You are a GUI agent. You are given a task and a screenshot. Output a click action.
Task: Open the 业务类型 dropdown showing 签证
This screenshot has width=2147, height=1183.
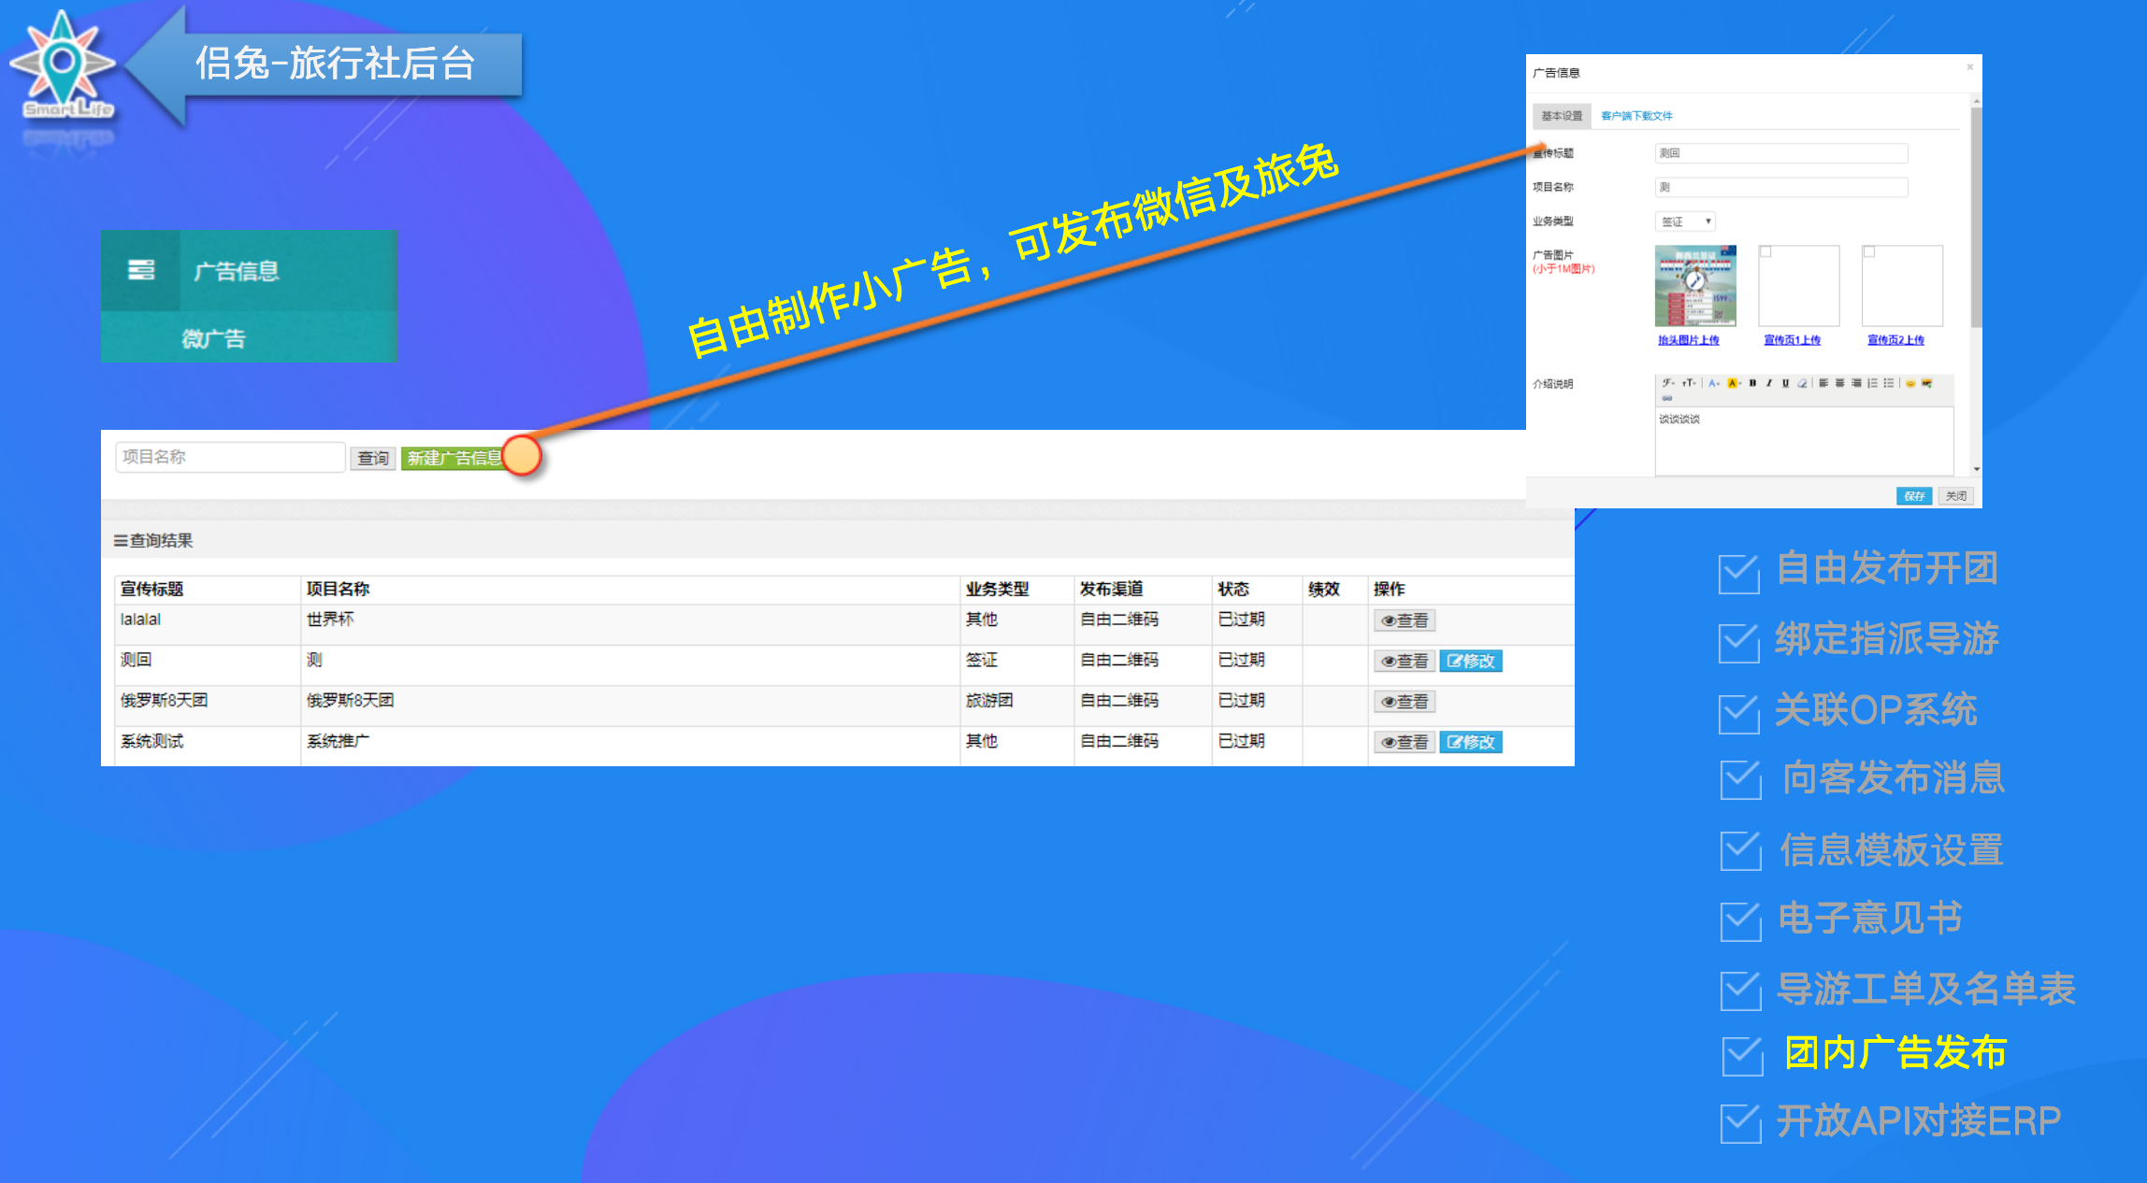pos(1685,221)
